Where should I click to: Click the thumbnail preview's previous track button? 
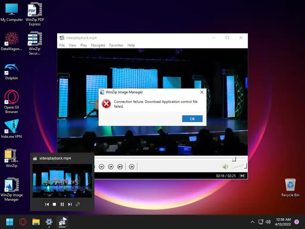[47, 204]
